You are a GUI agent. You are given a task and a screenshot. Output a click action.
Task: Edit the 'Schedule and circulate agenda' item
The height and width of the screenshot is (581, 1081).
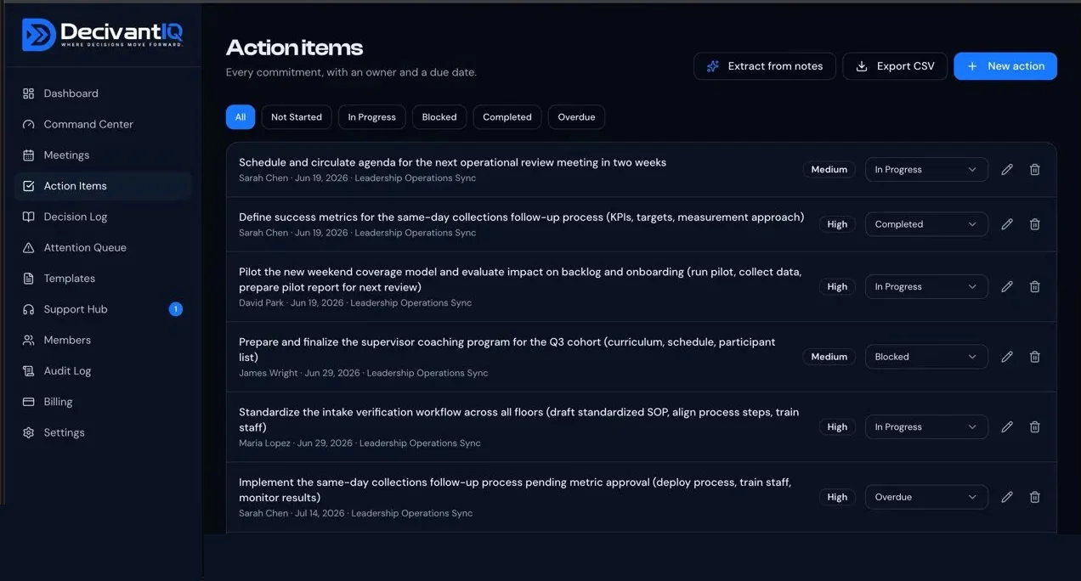tap(1007, 169)
